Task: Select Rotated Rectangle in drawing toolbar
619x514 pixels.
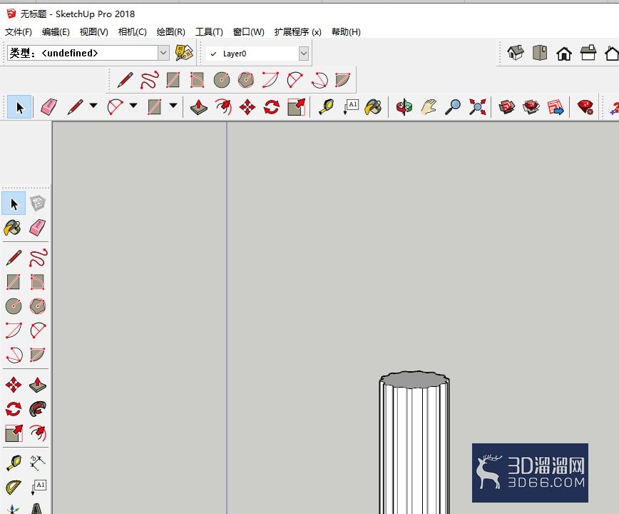Action: click(197, 80)
